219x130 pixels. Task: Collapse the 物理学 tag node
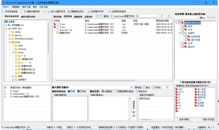[180, 33]
